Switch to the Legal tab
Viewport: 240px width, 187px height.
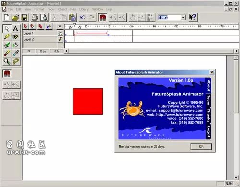pyautogui.click(x=208, y=131)
